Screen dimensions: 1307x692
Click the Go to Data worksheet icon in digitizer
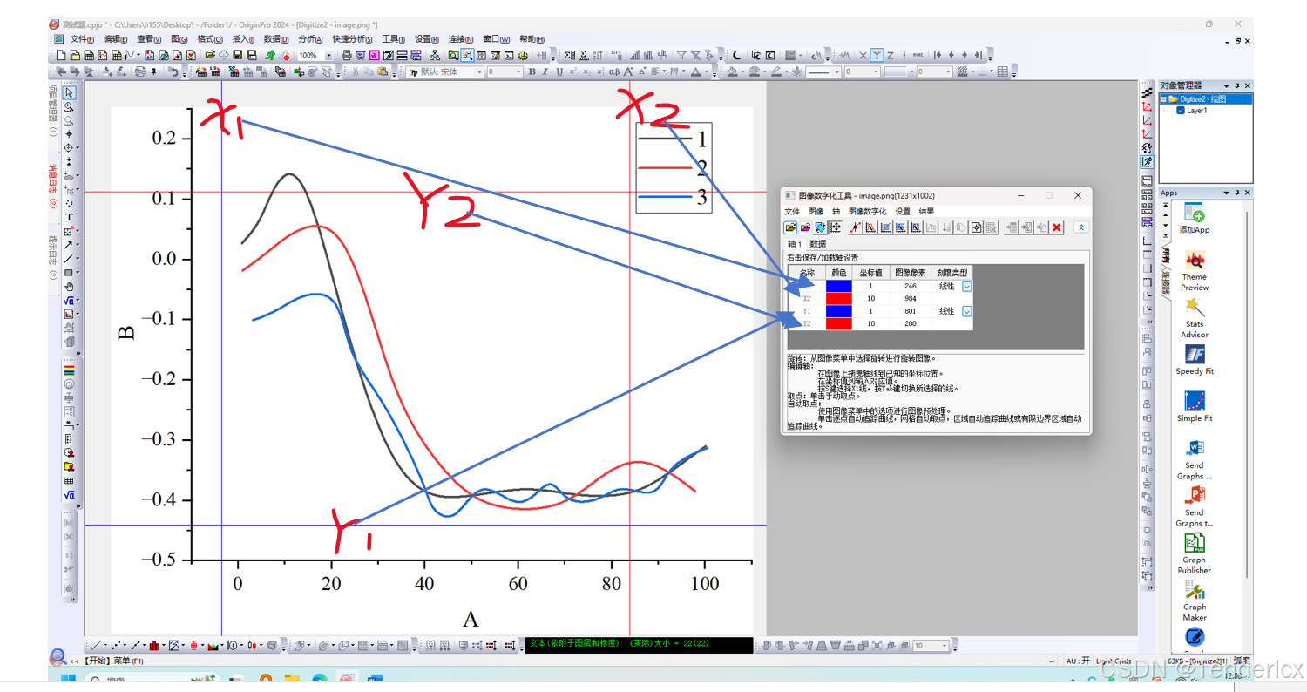pyautogui.click(x=1012, y=227)
